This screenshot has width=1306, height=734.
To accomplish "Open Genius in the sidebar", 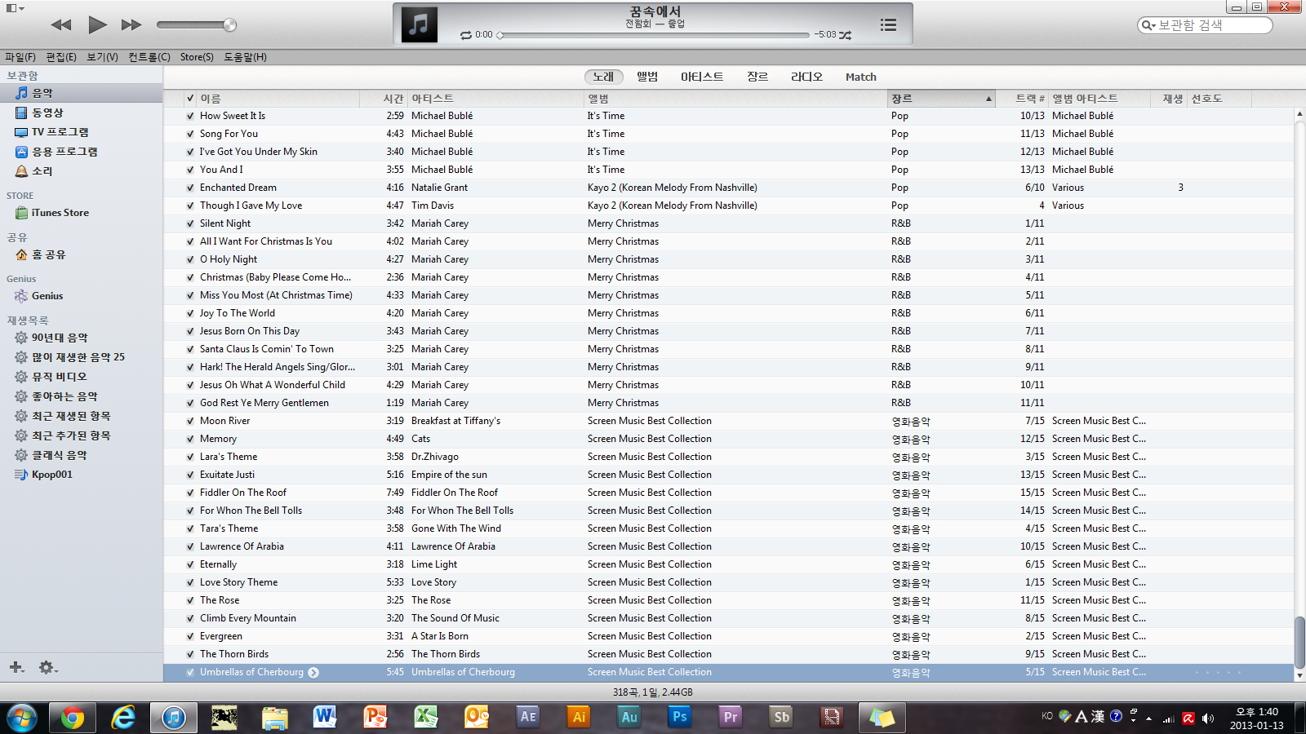I will coord(82,296).
